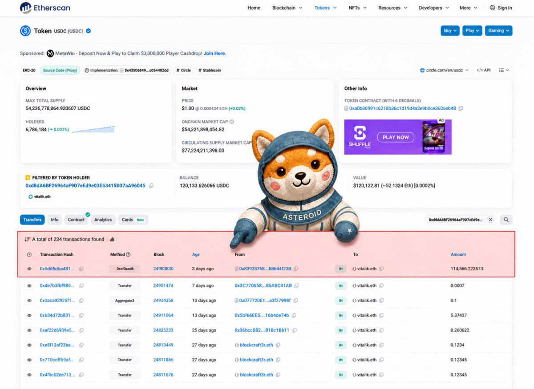Screen dimensions: 534x389
Task: Click the 'Join Here.' sponsored link
Action: (x=215, y=53)
